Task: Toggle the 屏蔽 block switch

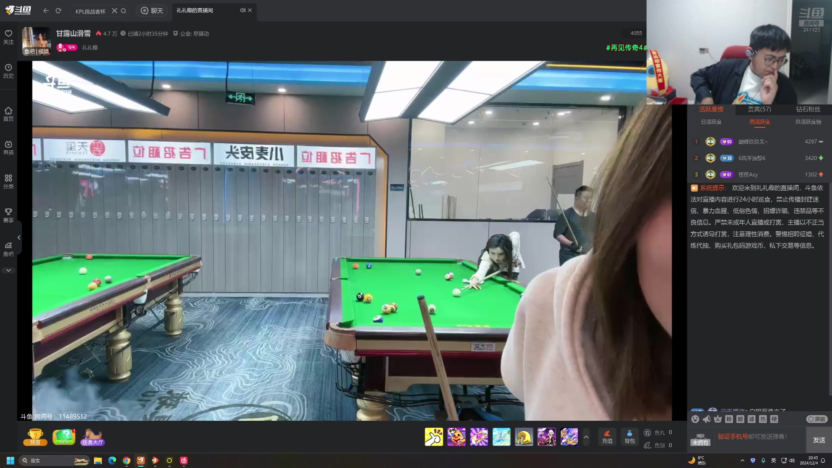Action: pos(817,419)
